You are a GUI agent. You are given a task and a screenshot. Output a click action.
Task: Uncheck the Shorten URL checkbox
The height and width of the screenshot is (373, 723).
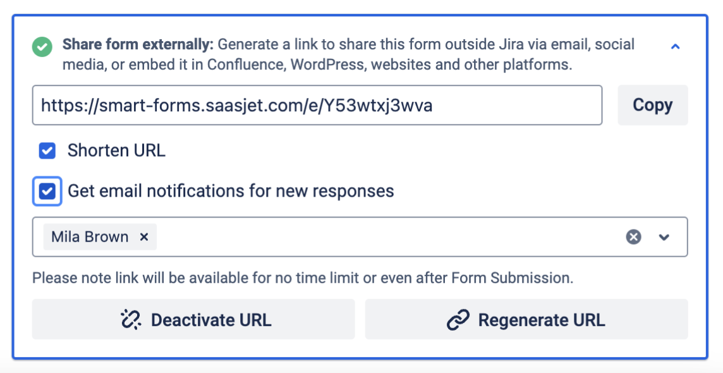coord(47,150)
